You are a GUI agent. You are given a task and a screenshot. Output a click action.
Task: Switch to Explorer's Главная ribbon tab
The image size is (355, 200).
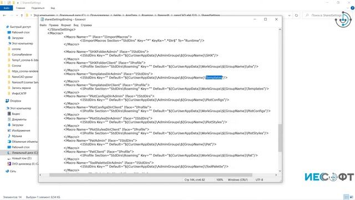21,8
